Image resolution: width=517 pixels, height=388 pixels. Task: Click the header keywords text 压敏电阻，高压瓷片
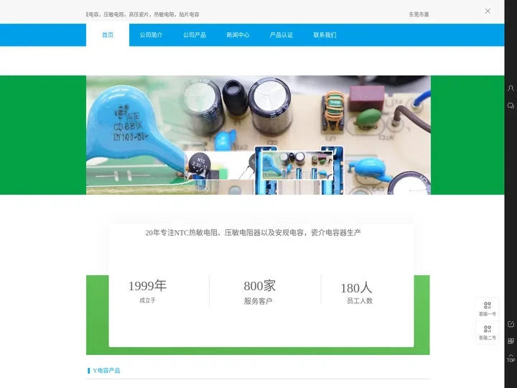pyautogui.click(x=126, y=14)
